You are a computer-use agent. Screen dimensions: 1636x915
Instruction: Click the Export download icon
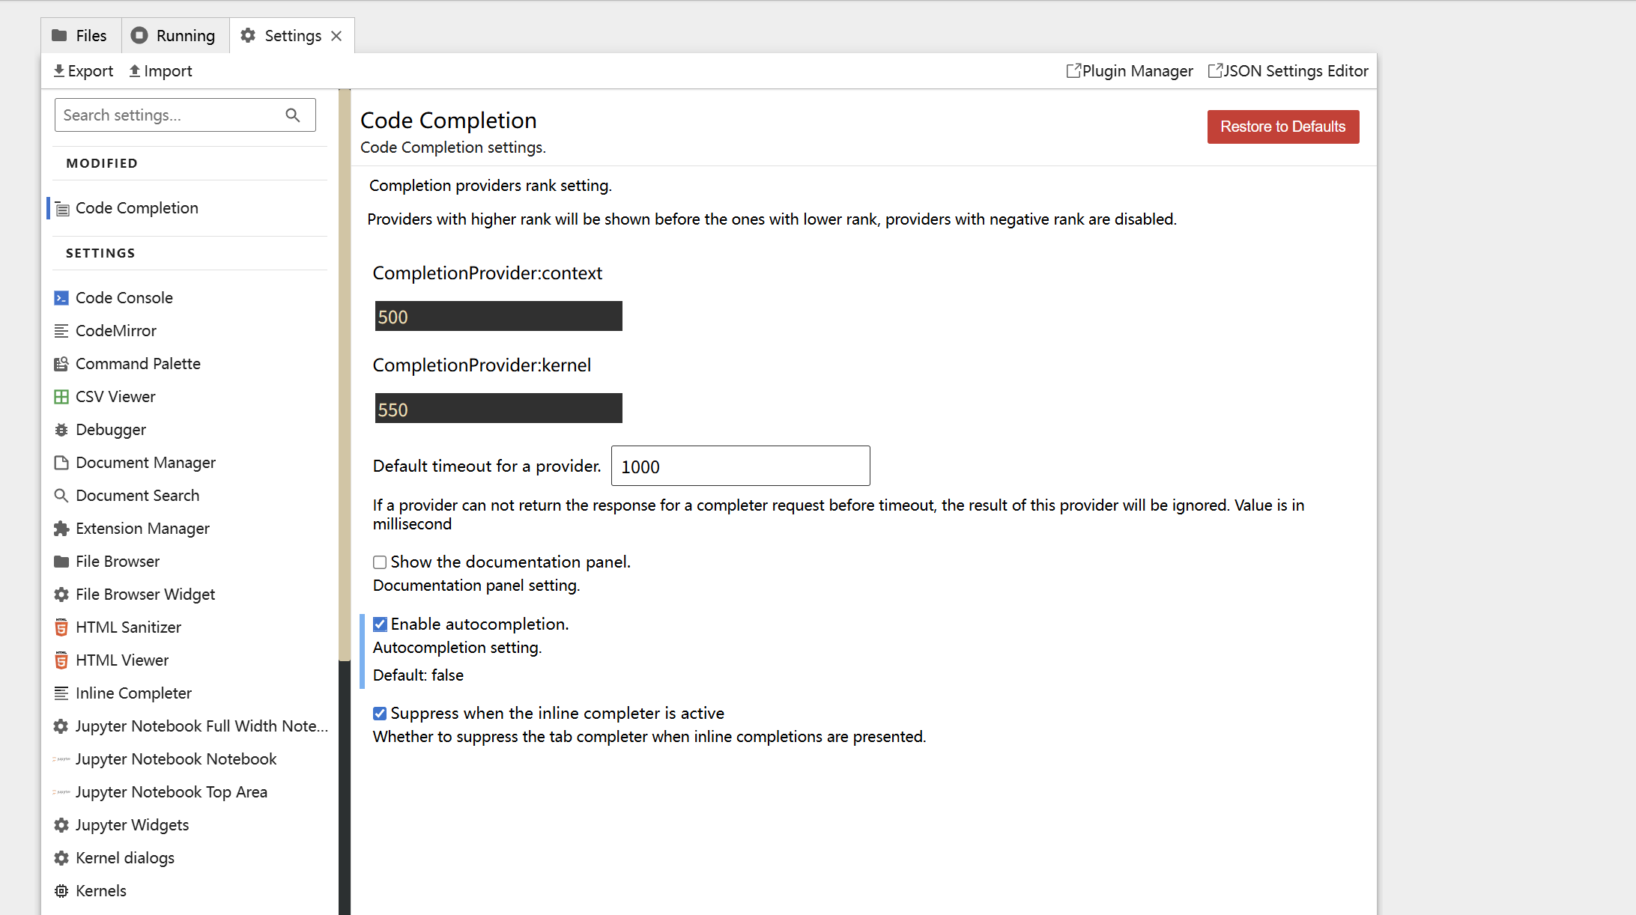point(59,70)
